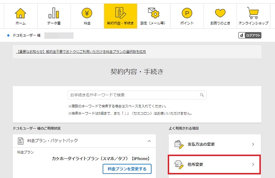Click 料金プランを変更する button
Viewport: 275px width, 178px height.
(x=127, y=169)
